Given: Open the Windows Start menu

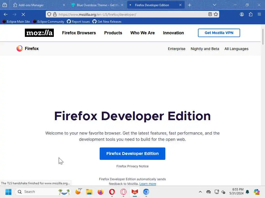Looking at the screenshot, I should coord(8,192).
